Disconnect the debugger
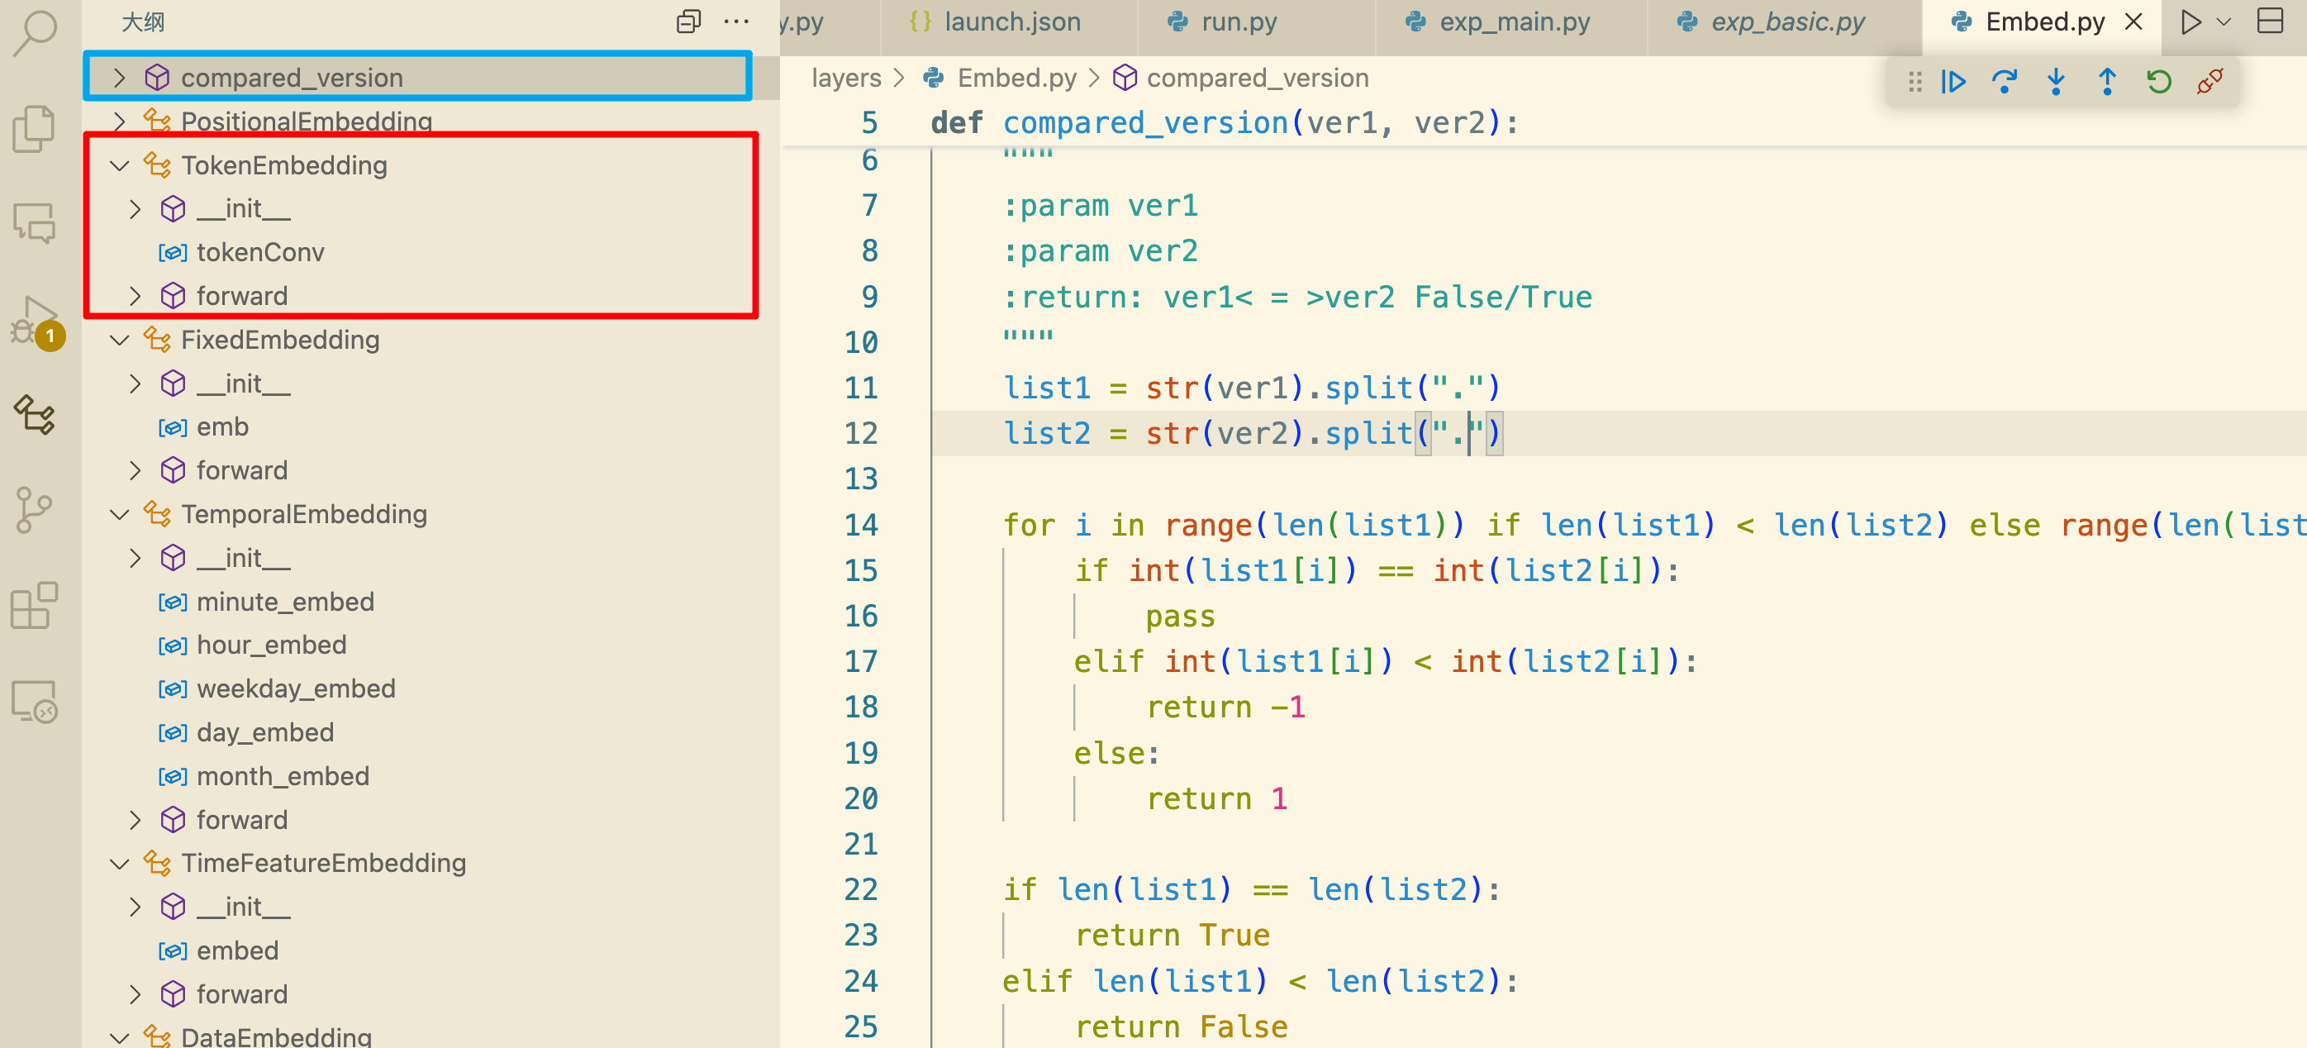 (x=2210, y=82)
